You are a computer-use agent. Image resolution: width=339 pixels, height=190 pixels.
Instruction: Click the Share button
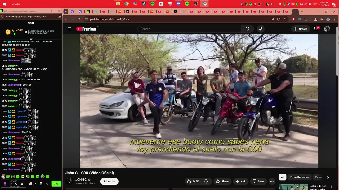222,181
